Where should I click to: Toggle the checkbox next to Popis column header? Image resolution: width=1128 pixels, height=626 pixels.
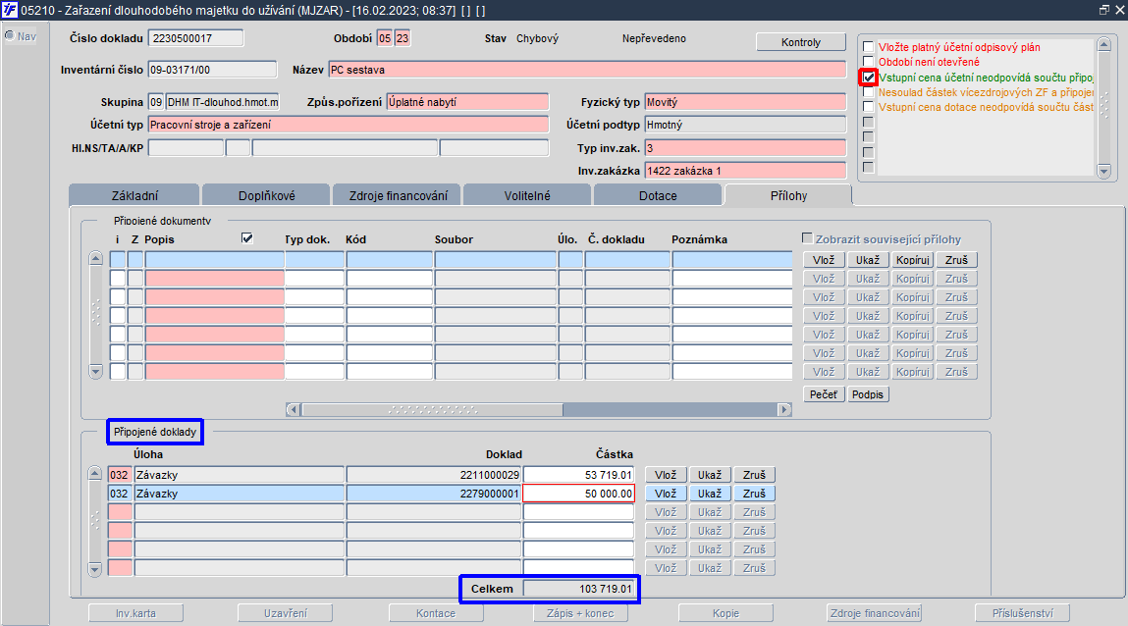tap(247, 237)
